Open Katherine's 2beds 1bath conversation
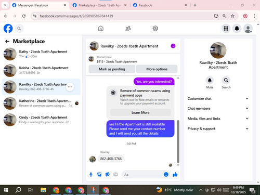 pyautogui.click(x=41, y=103)
